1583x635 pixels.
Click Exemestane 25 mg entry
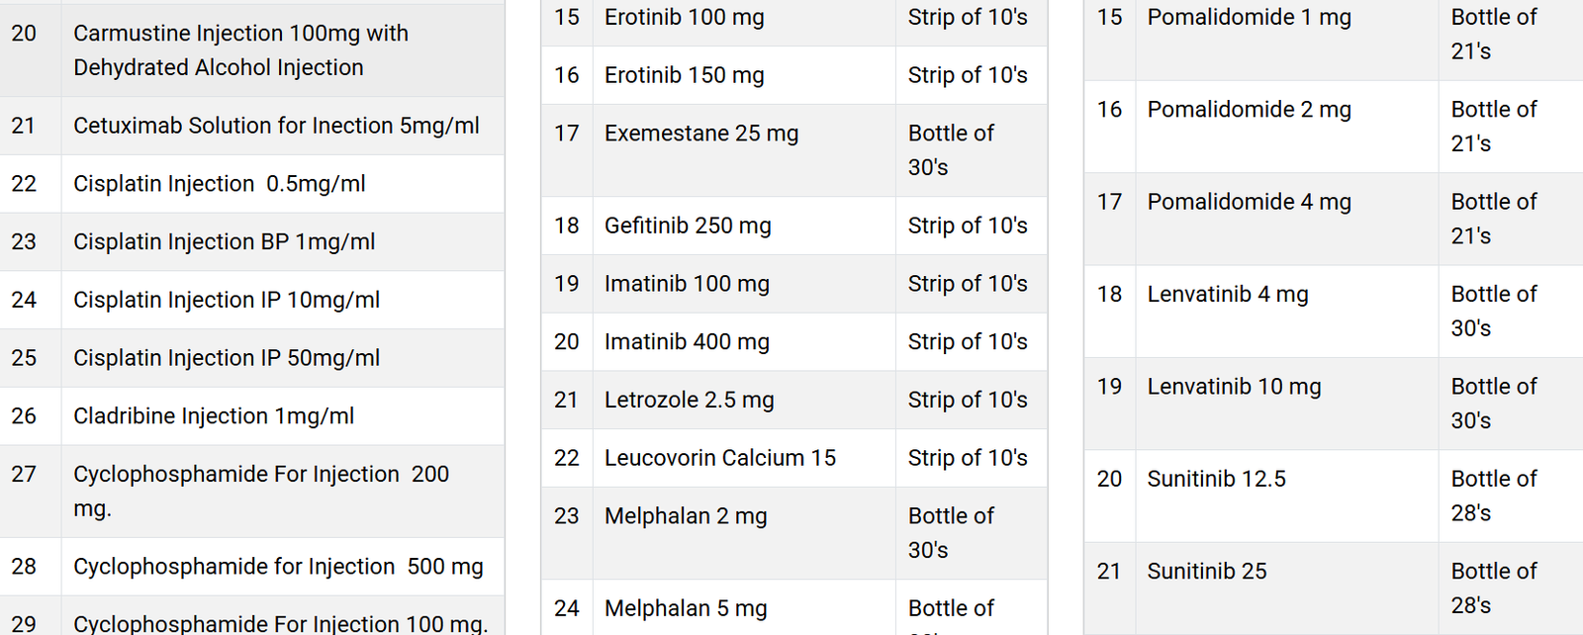[x=701, y=134]
